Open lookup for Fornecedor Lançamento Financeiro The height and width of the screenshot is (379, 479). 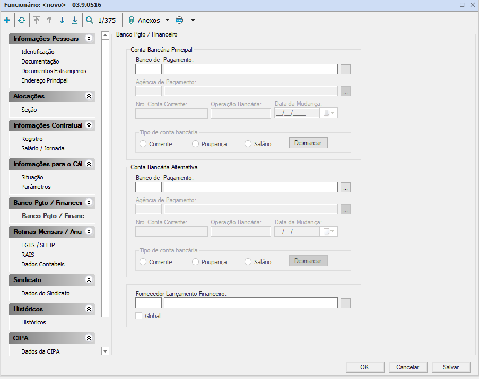pos(345,303)
